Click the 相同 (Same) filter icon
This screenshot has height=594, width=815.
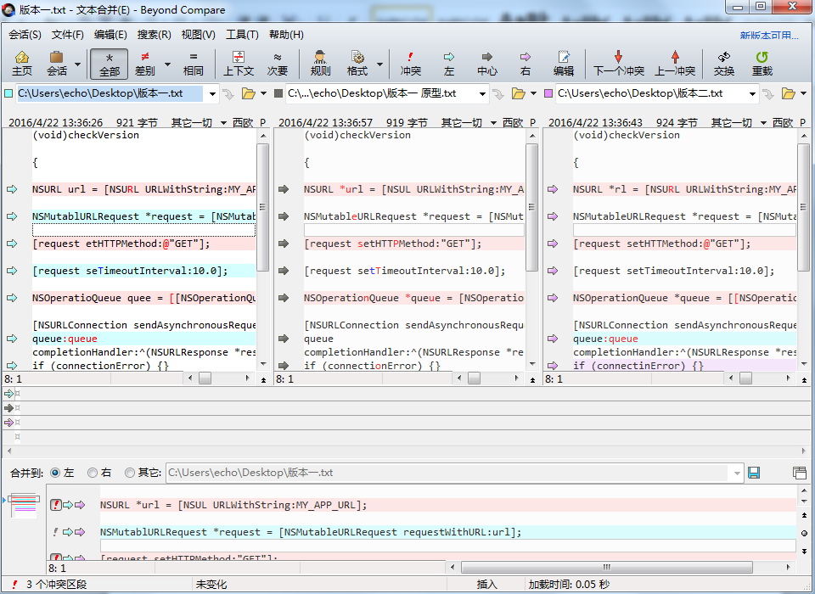click(x=194, y=63)
